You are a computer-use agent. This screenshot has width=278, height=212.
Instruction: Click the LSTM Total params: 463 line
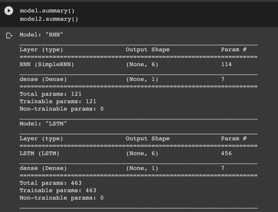tap(50, 183)
